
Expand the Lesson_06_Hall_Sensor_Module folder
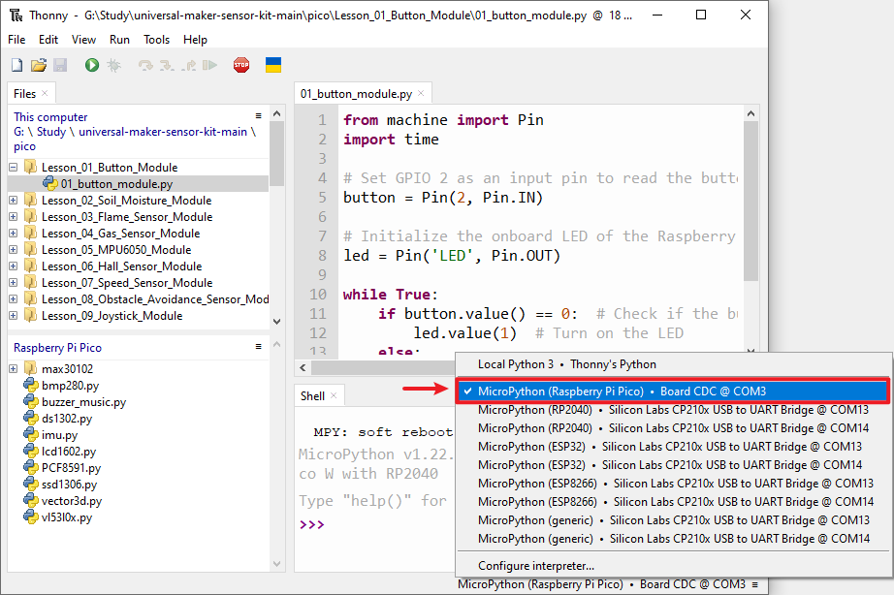[x=14, y=266]
